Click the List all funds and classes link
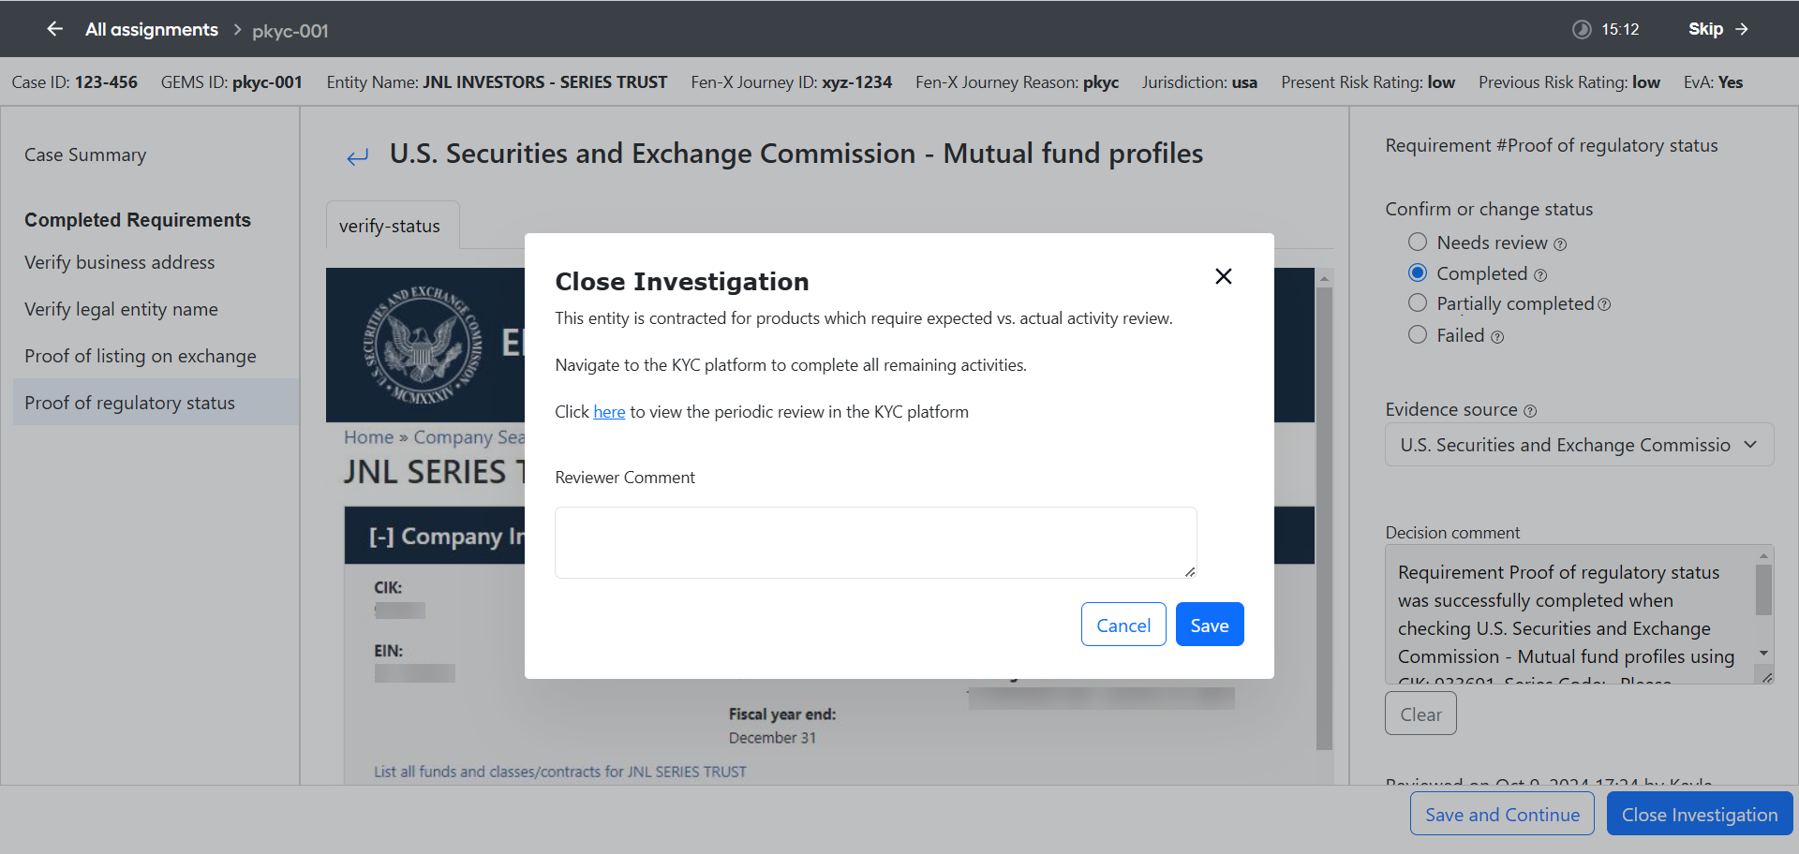The width and height of the screenshot is (1799, 854). pyautogui.click(x=560, y=772)
